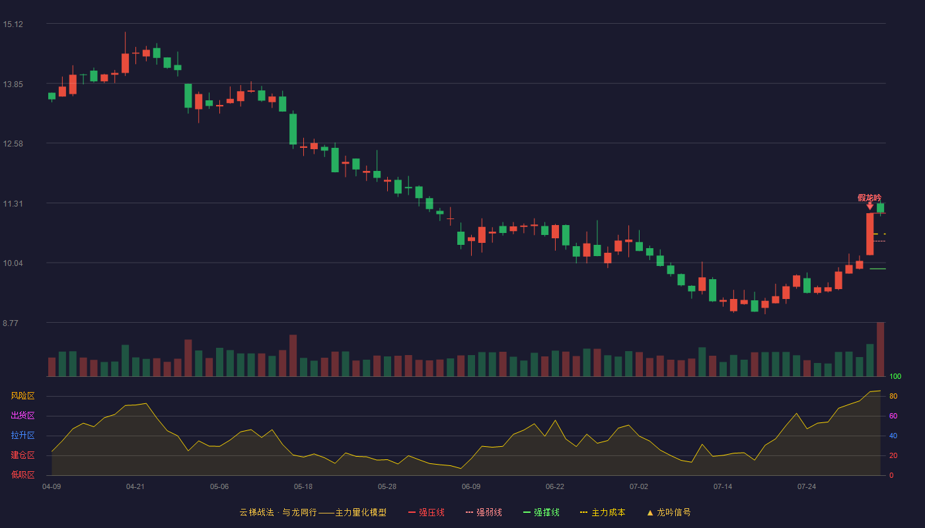Click the 20 indicator scale value

[x=893, y=455]
